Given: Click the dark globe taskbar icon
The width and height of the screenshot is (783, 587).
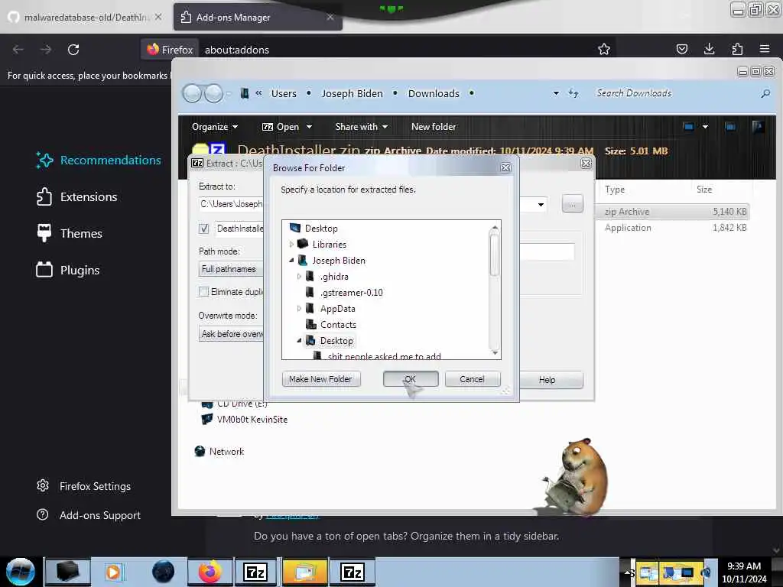Looking at the screenshot, I should (x=164, y=572).
